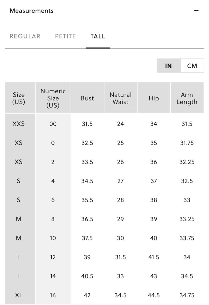Viewport: 209px width, 305px height.
Task: Select the TALL size tab
Action: click(98, 36)
